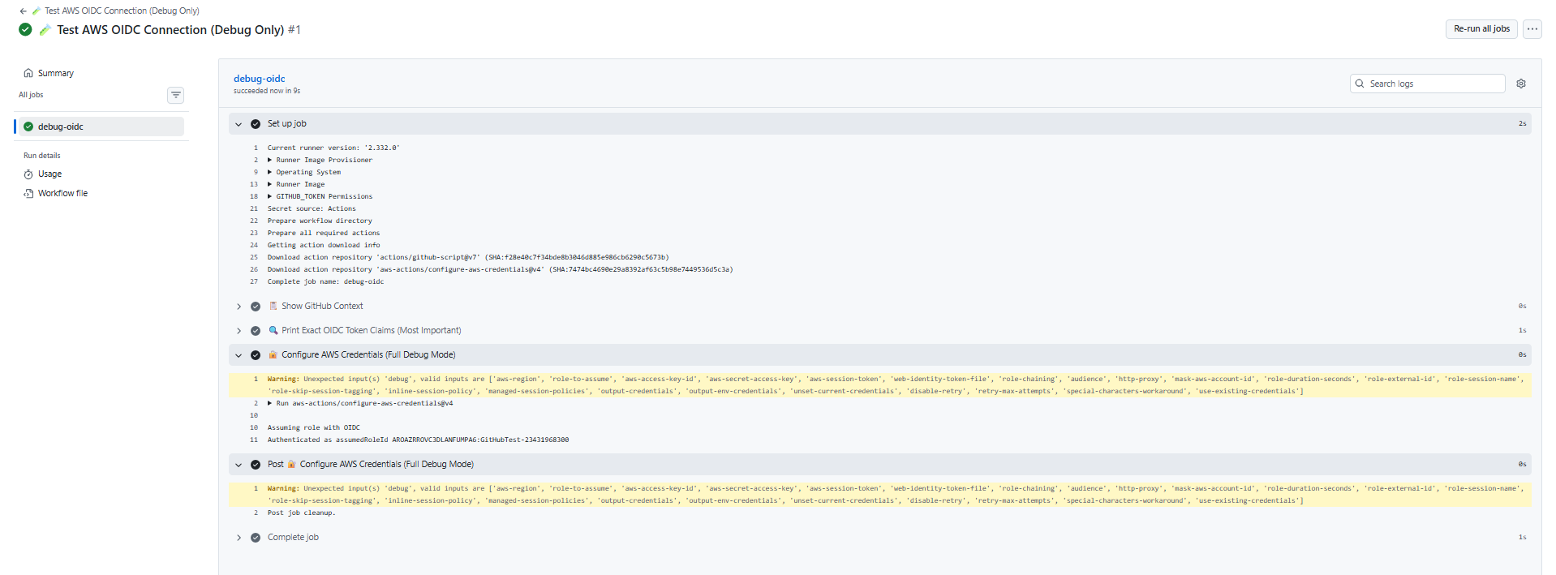This screenshot has height=575, width=1556.
Task: Click the log settings gear icon
Action: [1521, 84]
